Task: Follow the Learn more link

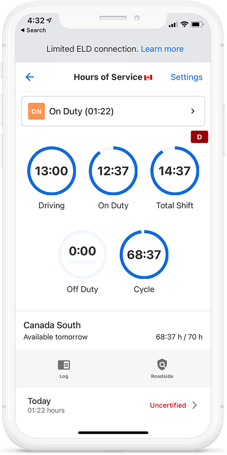Action: point(162,49)
